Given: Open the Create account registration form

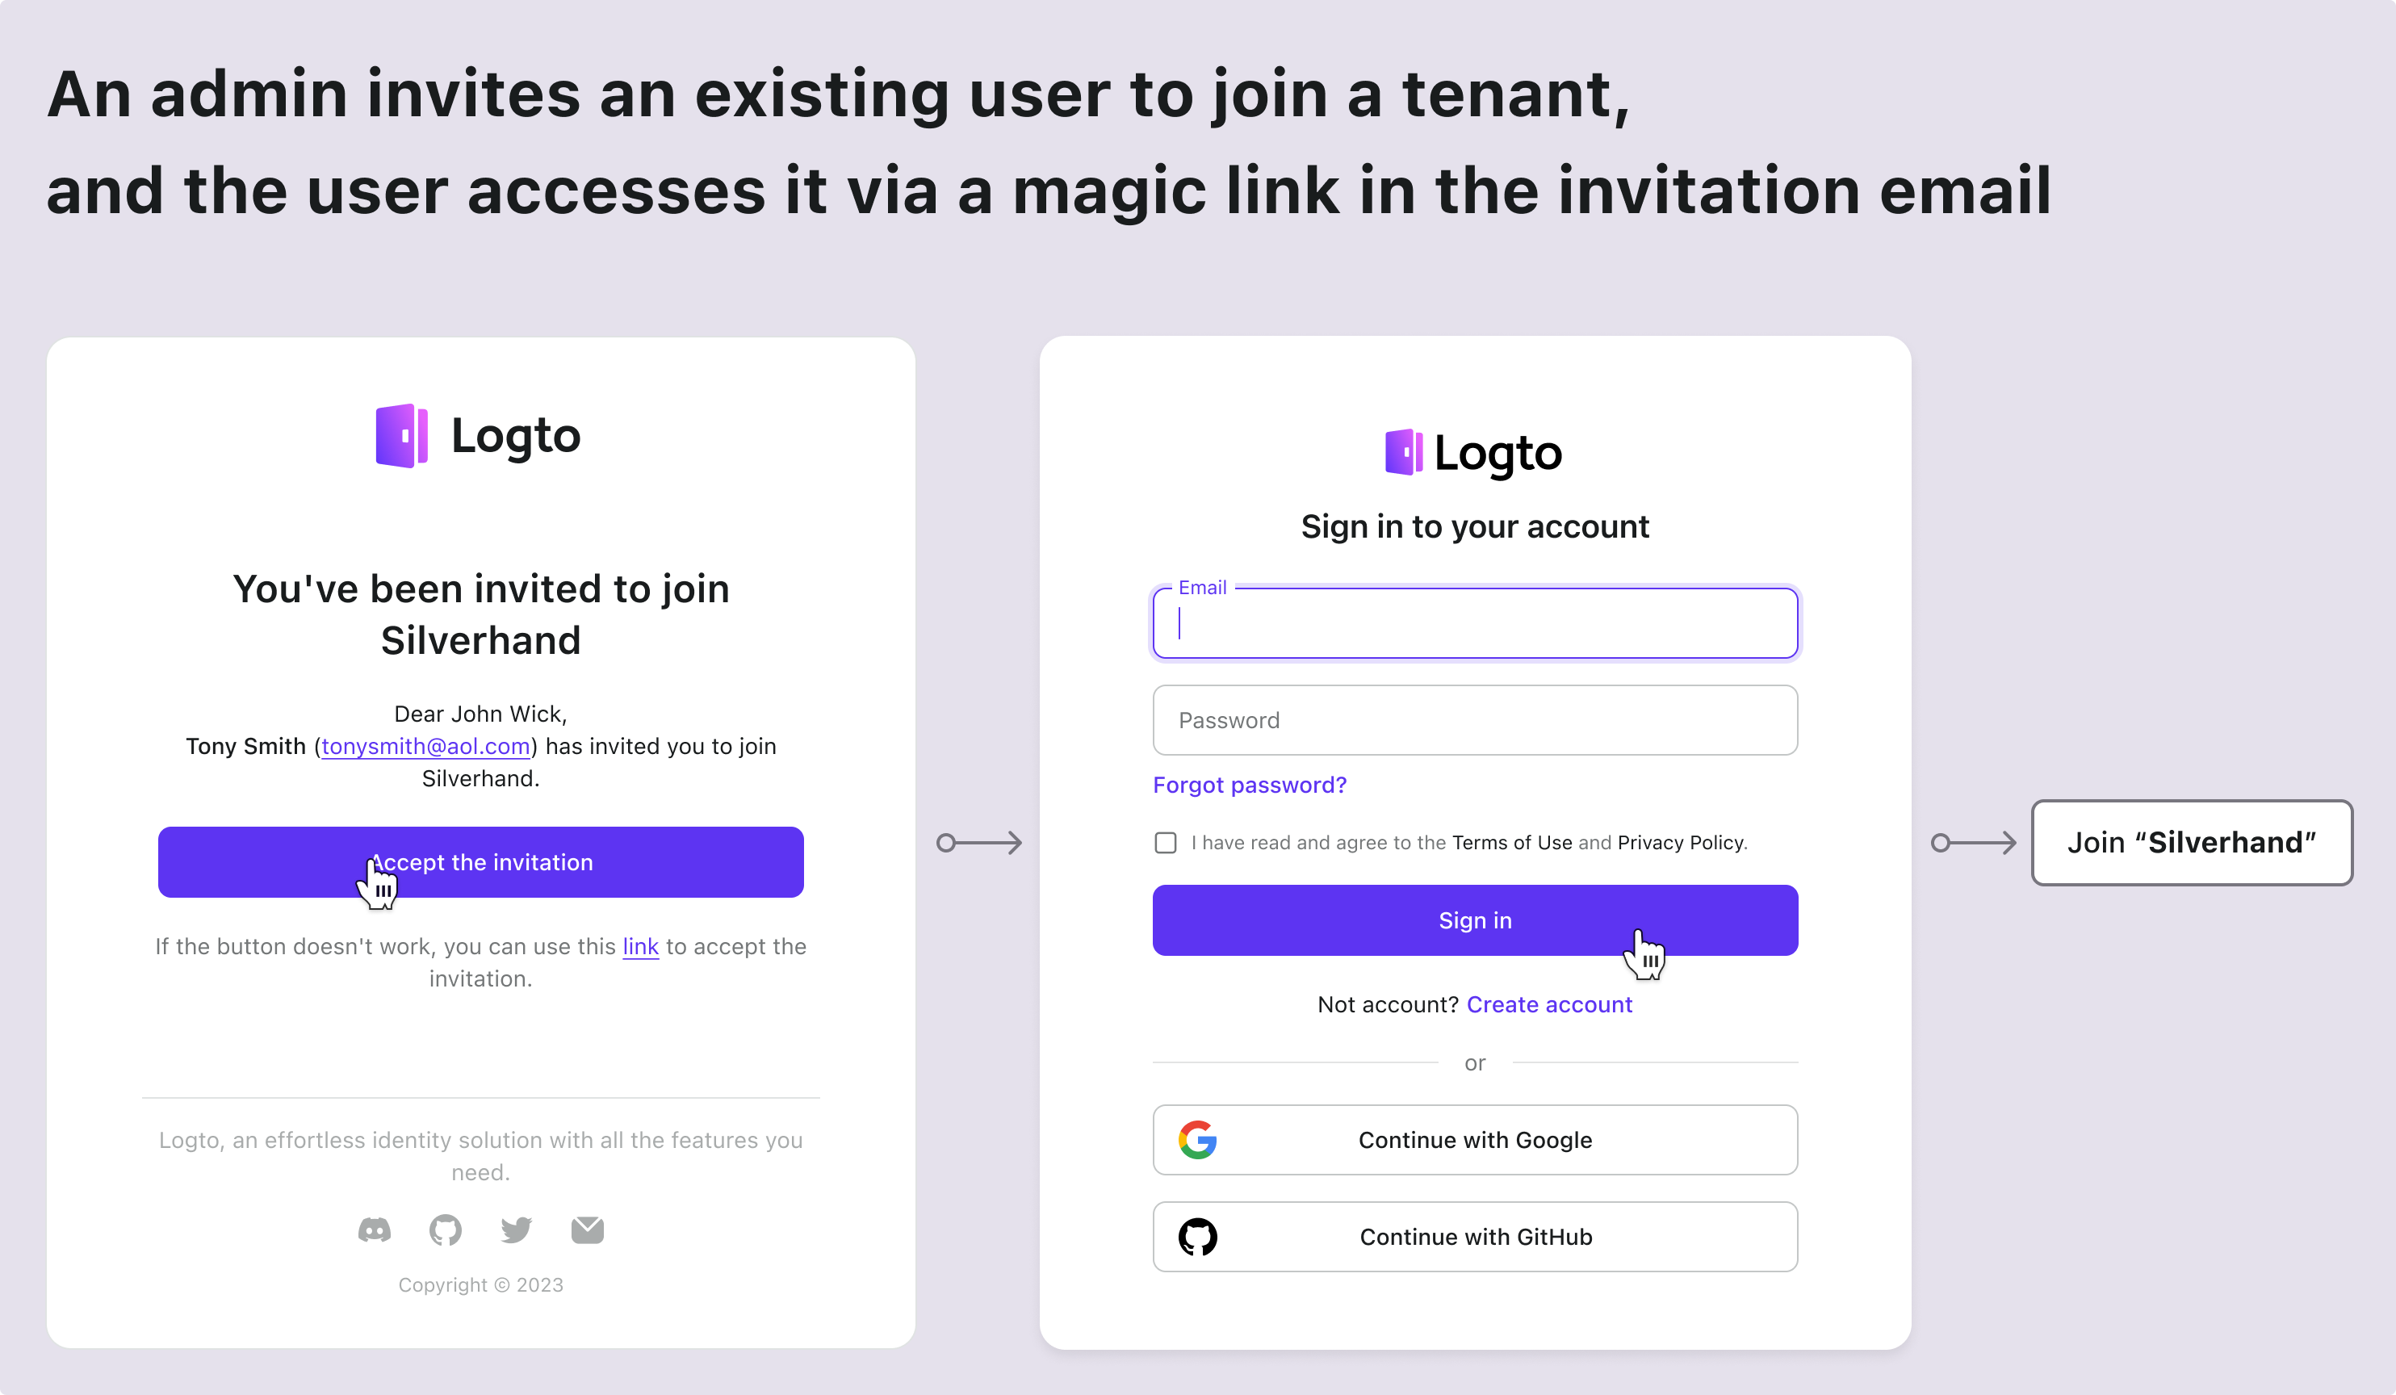Looking at the screenshot, I should tap(1549, 1003).
